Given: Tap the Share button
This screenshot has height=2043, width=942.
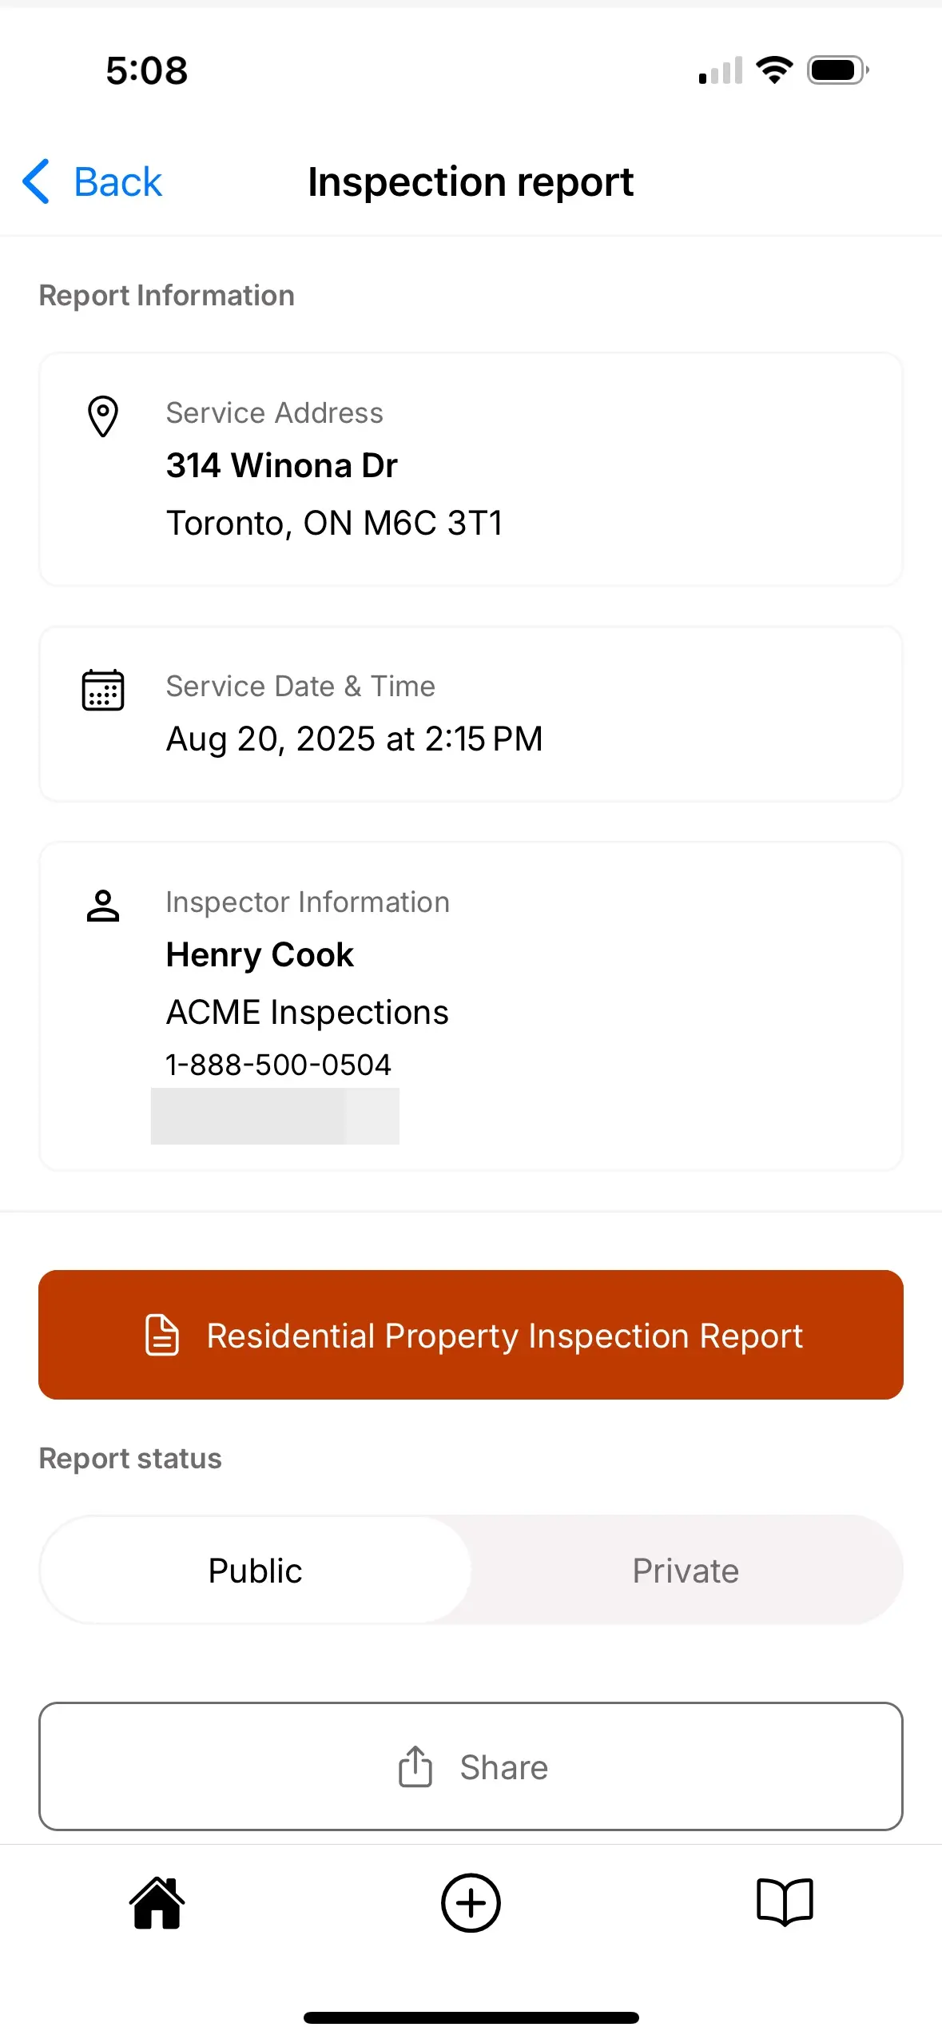Looking at the screenshot, I should coord(471,1767).
